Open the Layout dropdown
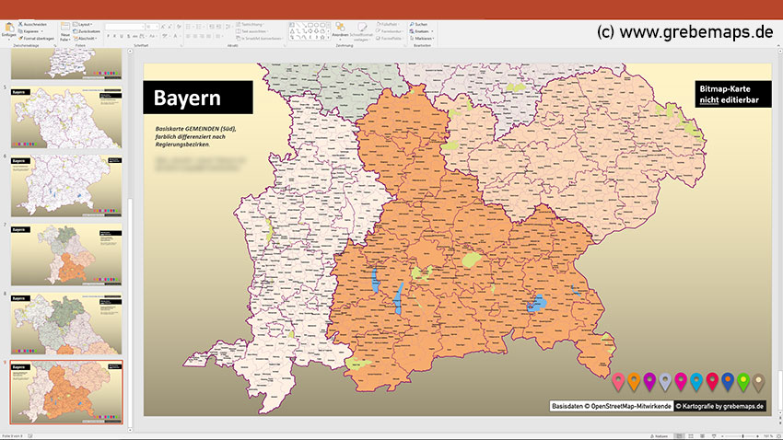This screenshot has height=440, width=783. click(86, 23)
